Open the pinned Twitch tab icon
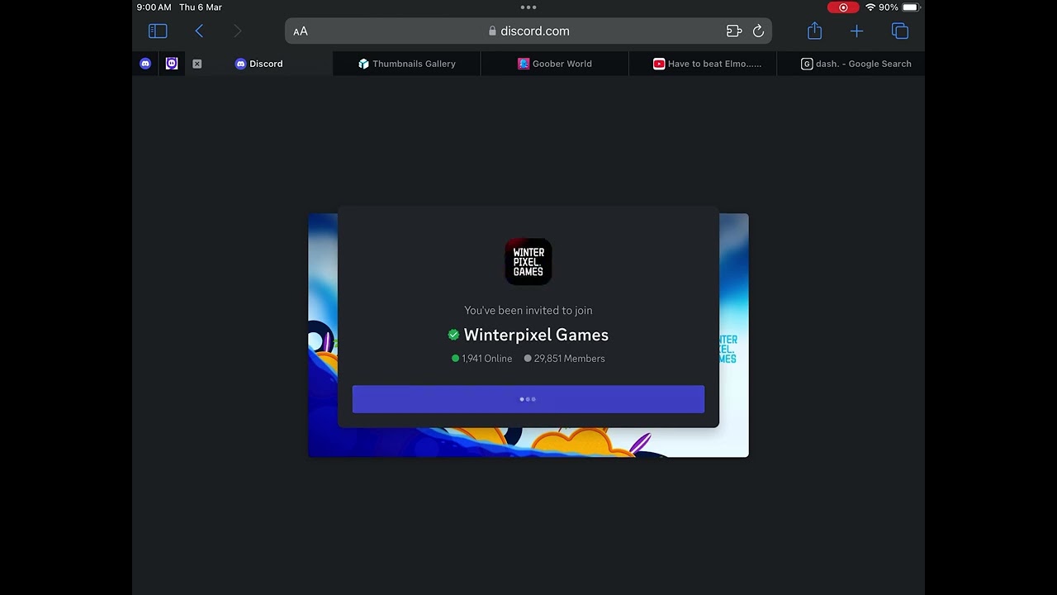Image resolution: width=1057 pixels, height=595 pixels. [x=172, y=64]
